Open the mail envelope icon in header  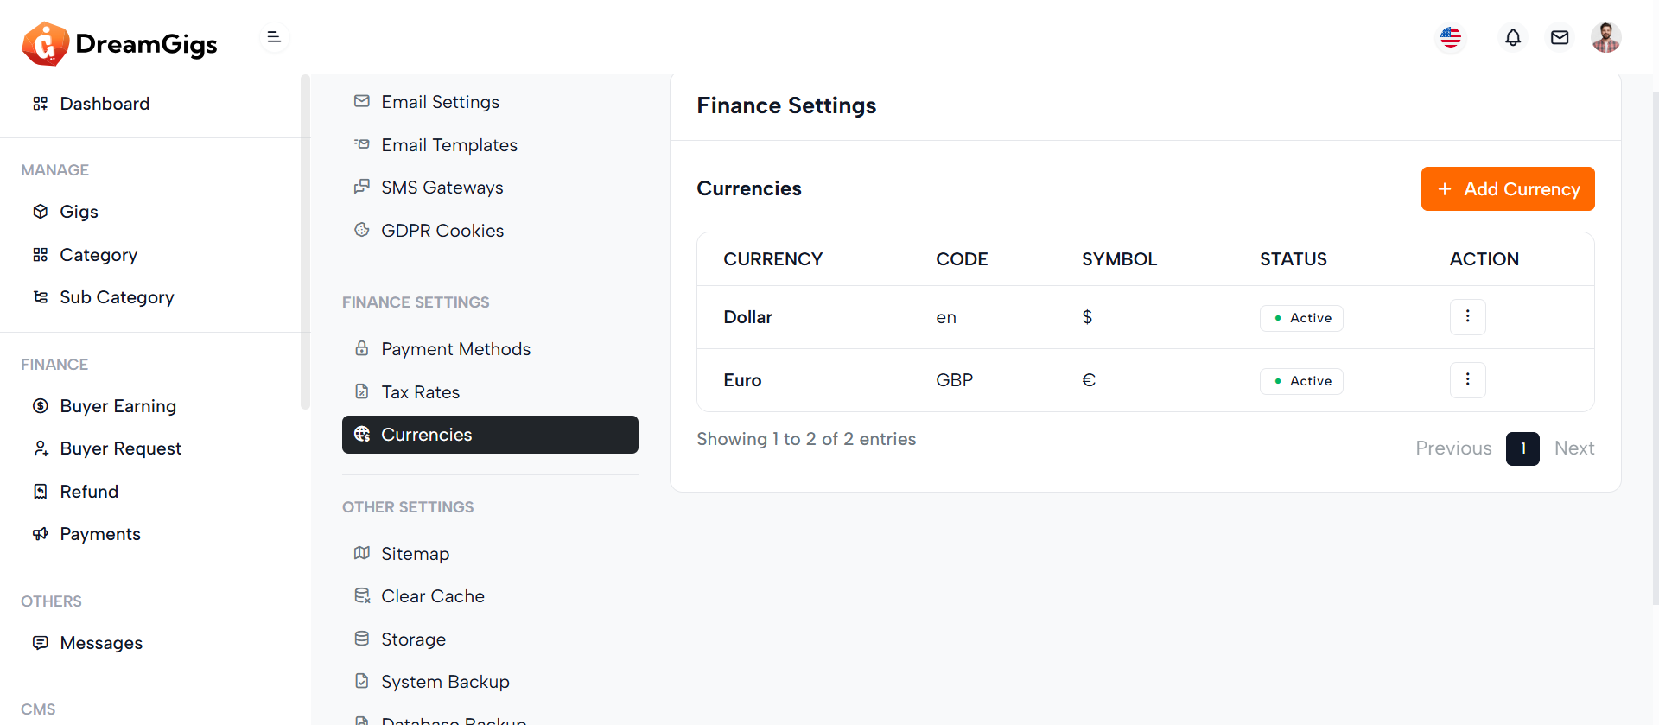coord(1560,37)
